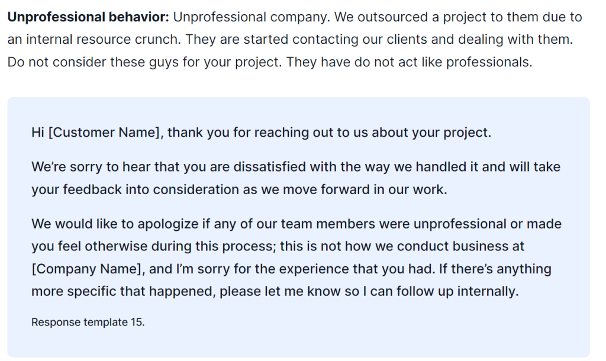Click the bold "Unprofessional behavior:" heading
This screenshot has width=606, height=361.
coord(88,17)
